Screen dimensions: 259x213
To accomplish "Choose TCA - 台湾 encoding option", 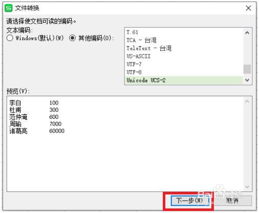I will tap(184, 40).
